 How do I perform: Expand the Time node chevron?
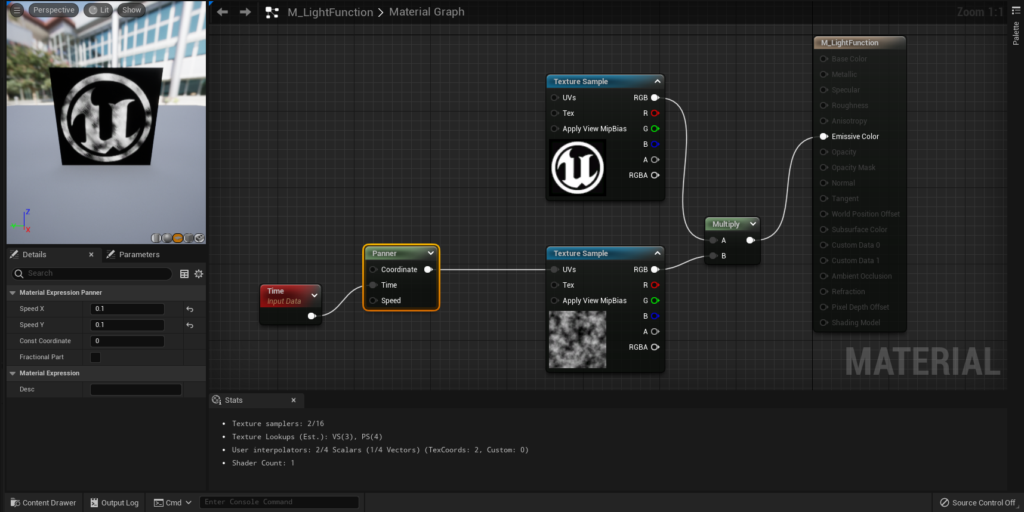pyautogui.click(x=314, y=295)
